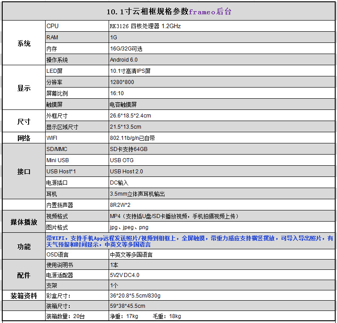Select the '耳机' label cell
This screenshot has height=323, width=337.
[x=77, y=193]
